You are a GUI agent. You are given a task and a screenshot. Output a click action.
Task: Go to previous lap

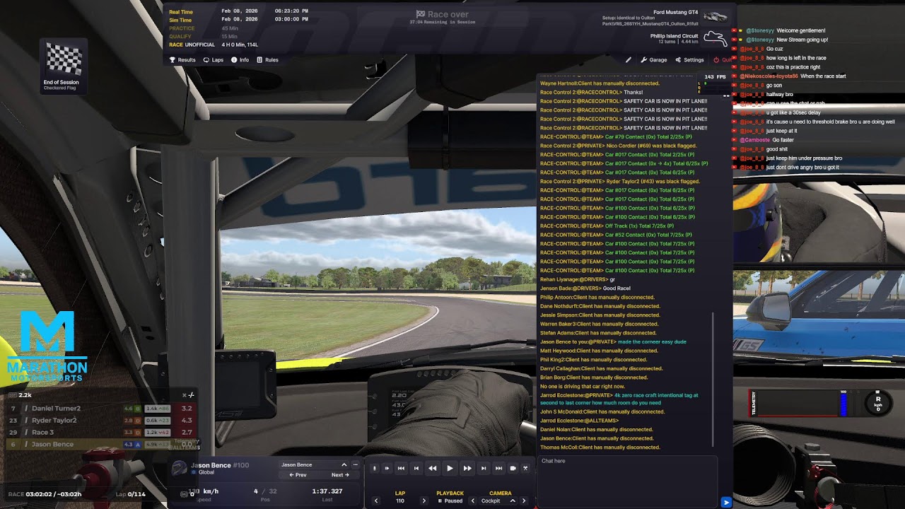(376, 501)
